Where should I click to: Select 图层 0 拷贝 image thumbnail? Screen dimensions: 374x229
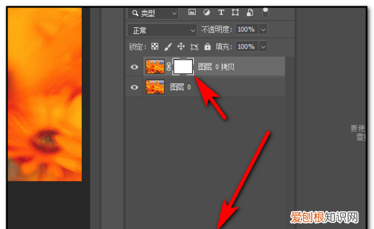155,67
